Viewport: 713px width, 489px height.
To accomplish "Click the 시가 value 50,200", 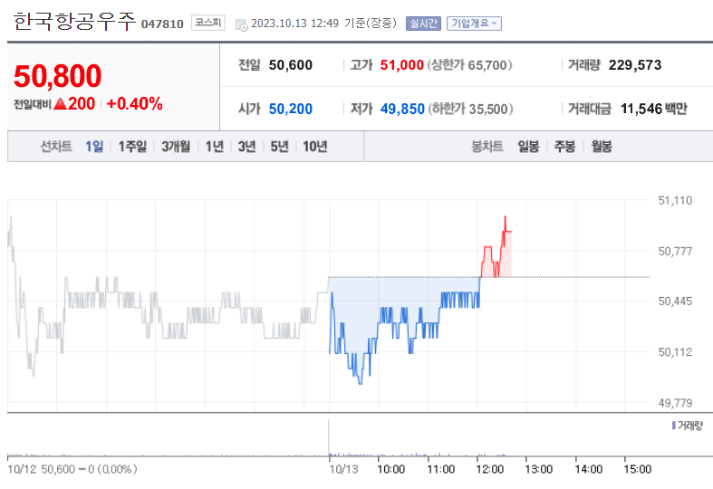I will click(x=291, y=109).
